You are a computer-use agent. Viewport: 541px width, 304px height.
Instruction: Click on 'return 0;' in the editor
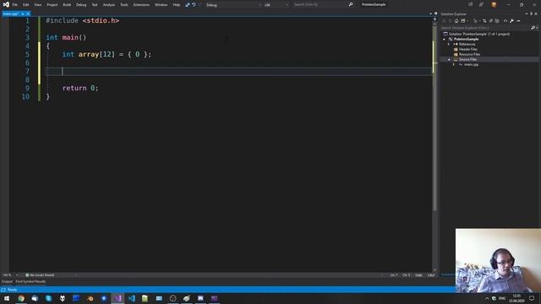click(x=80, y=88)
